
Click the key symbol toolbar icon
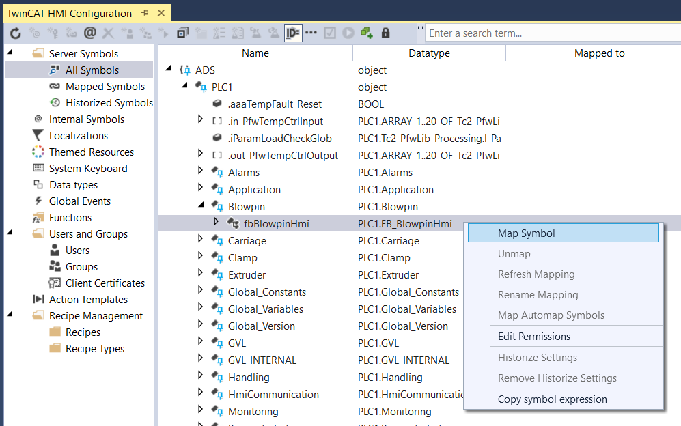point(53,33)
